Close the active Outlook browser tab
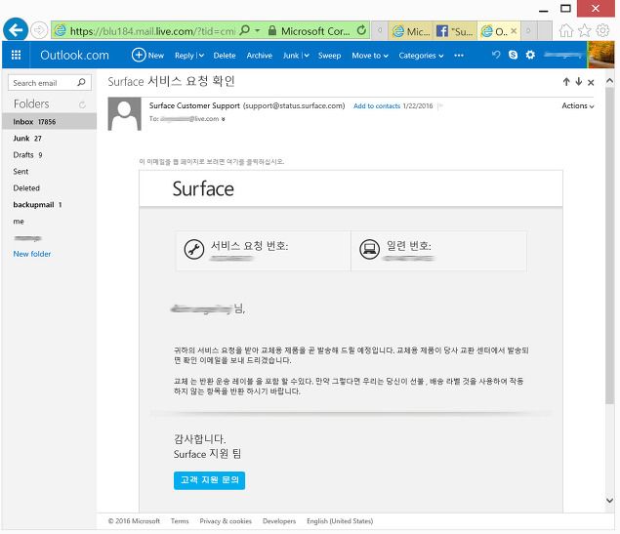The height and width of the screenshot is (534, 620). (x=514, y=30)
